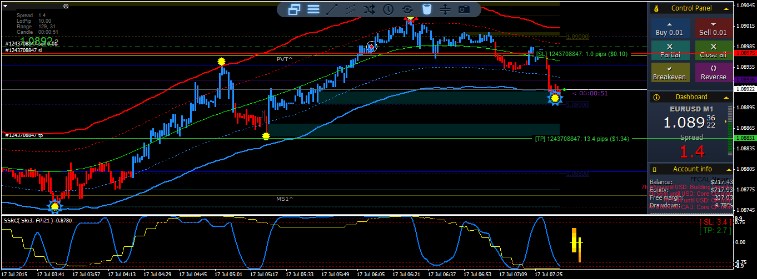The image size is (757, 279).
Task: Click the Partial close button
Action: 669,50
